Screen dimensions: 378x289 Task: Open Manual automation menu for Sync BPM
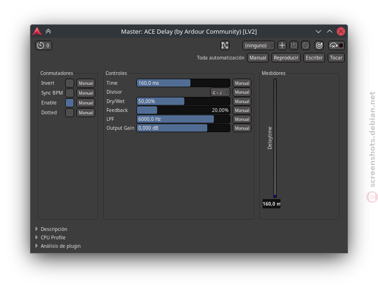[86, 93]
